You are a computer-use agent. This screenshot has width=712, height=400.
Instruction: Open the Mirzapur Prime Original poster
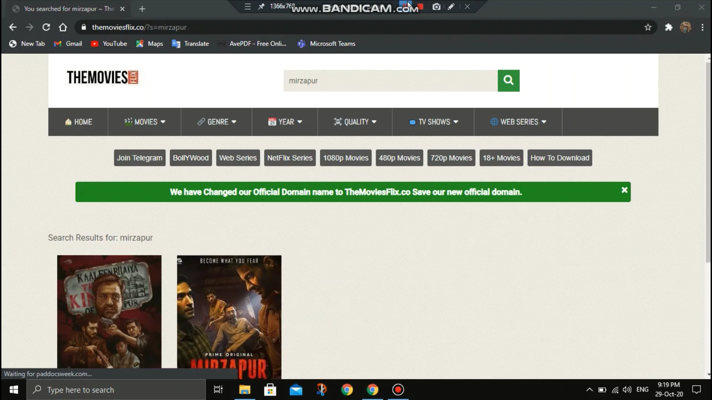tap(229, 317)
